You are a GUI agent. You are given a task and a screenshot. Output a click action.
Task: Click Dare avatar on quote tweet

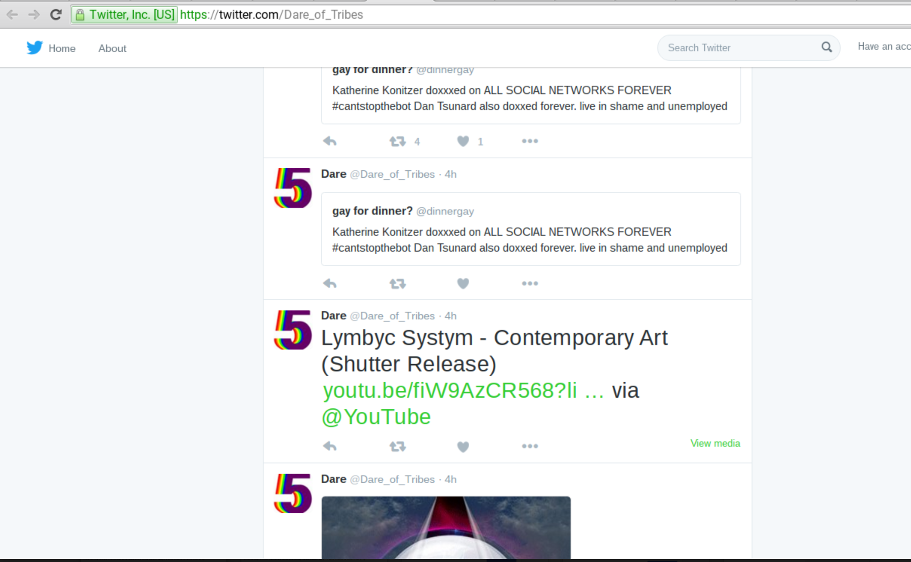(293, 188)
